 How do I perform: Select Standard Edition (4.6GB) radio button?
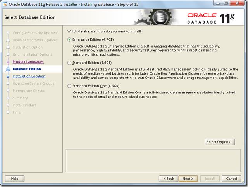(x=69, y=63)
